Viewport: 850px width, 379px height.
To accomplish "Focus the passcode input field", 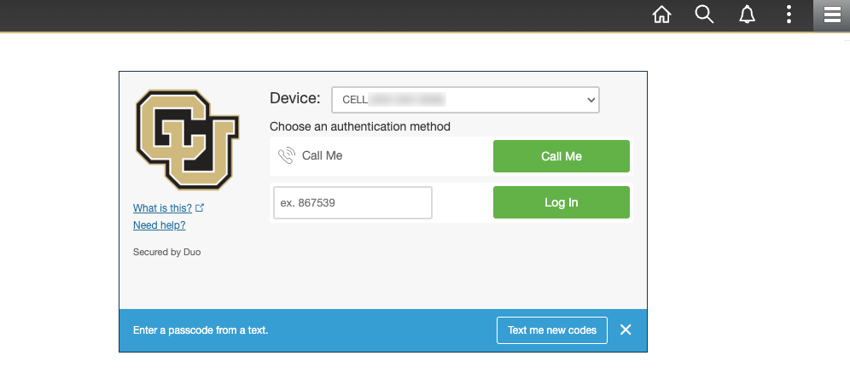I will click(x=353, y=203).
